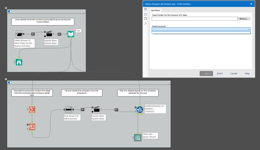The image size is (260, 150).
Task: Click the TRIAL.xlsx Query=Sheet1 annotation
Action: click(150, 136)
